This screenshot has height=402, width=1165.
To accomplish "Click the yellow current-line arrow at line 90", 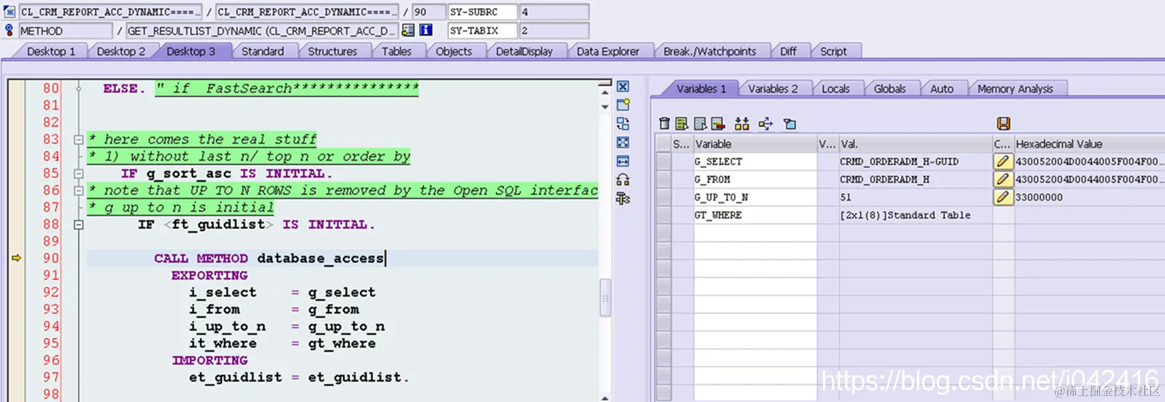I will pyautogui.click(x=17, y=258).
